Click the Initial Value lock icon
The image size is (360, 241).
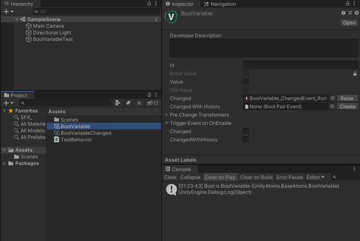355,73
